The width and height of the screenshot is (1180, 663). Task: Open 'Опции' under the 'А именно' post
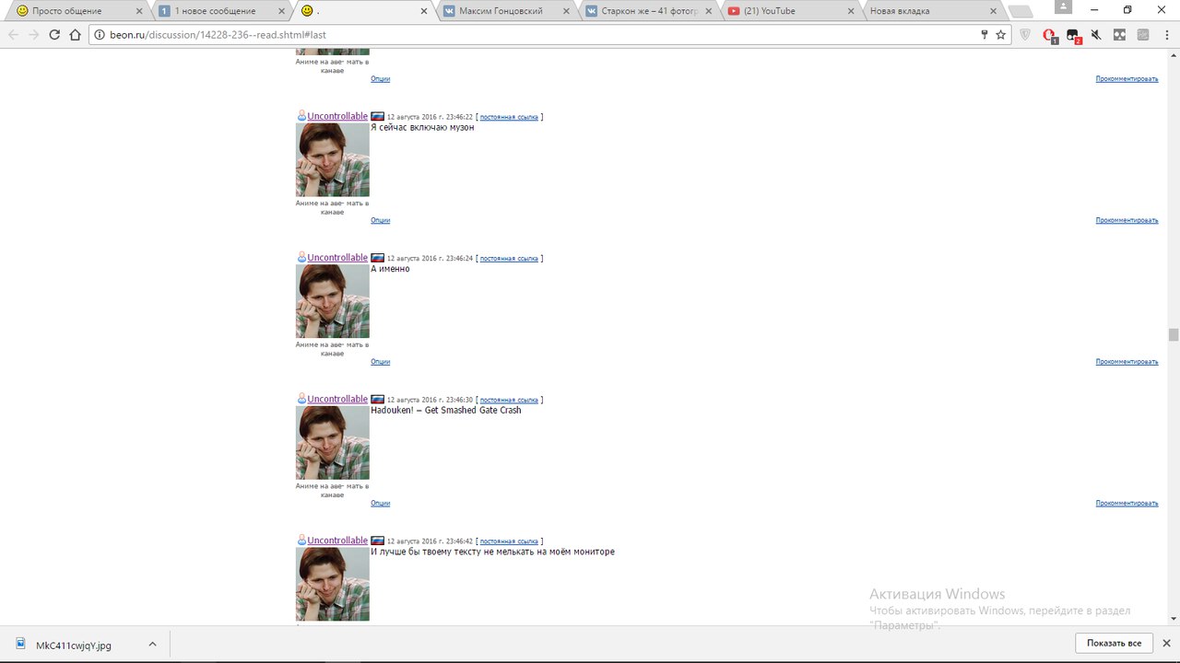(381, 362)
